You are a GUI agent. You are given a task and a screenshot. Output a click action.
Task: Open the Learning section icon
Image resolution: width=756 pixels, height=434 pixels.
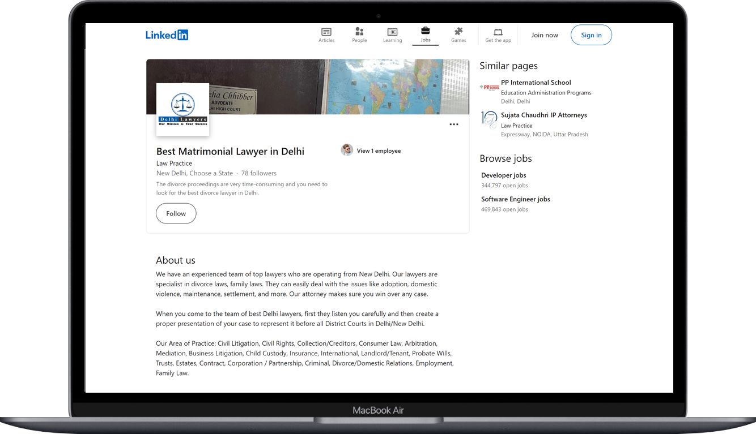(x=392, y=32)
